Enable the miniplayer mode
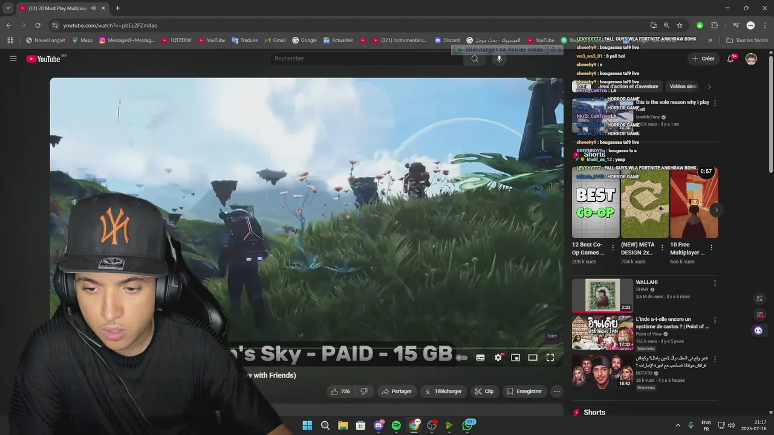774x435 pixels. (515, 358)
